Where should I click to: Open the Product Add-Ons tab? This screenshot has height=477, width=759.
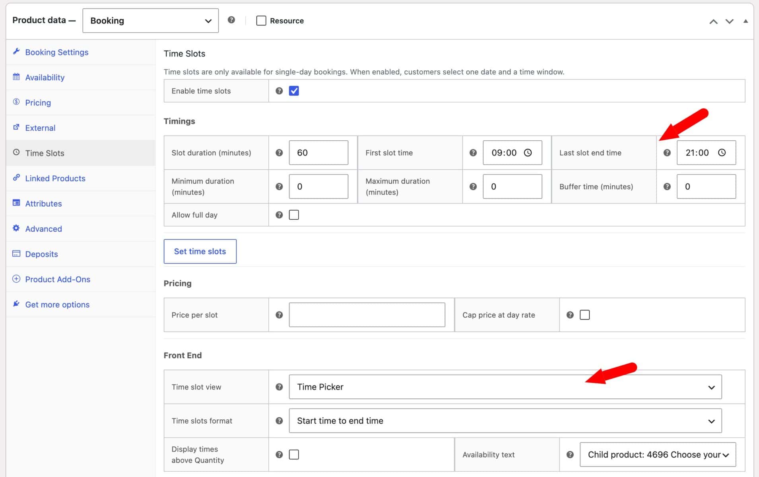click(x=81, y=279)
